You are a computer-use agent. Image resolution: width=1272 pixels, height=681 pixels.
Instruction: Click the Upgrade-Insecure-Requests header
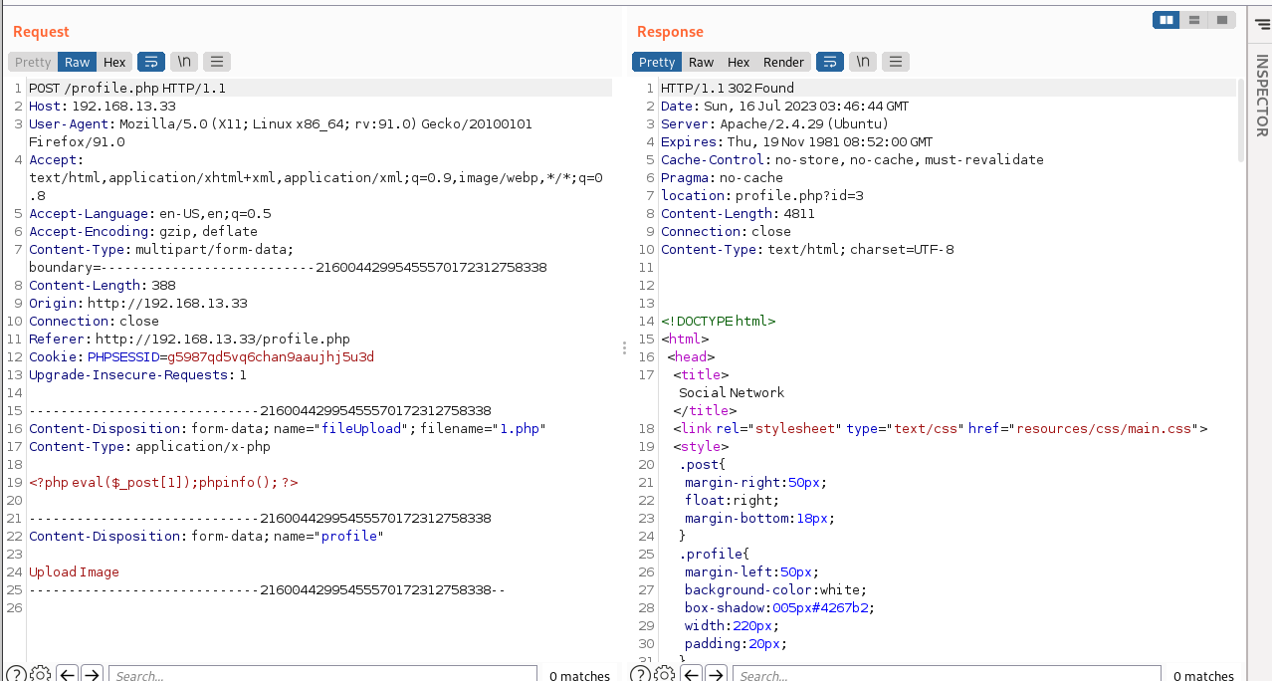tap(138, 374)
